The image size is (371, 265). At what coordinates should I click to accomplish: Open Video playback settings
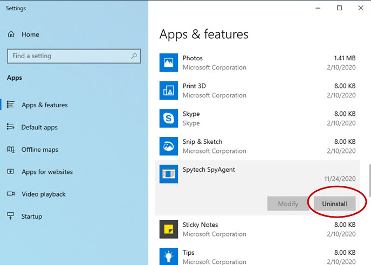(x=44, y=194)
